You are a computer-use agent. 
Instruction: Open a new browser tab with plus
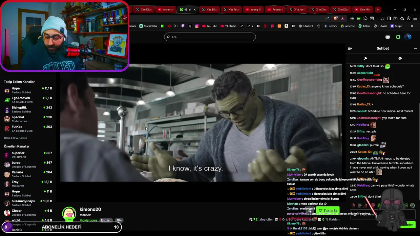tap(378, 10)
